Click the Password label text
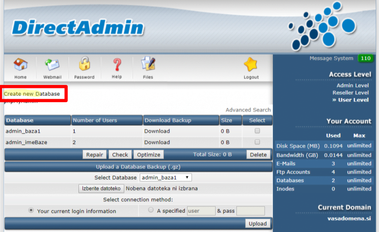This screenshot has height=232, width=379. (84, 77)
